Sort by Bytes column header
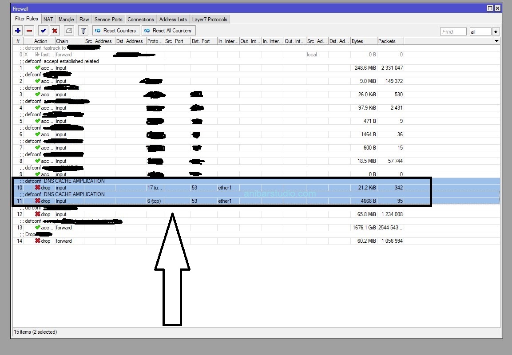The image size is (512, 355). 363,41
